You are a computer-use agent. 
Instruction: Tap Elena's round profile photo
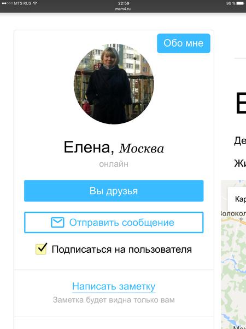tap(114, 84)
